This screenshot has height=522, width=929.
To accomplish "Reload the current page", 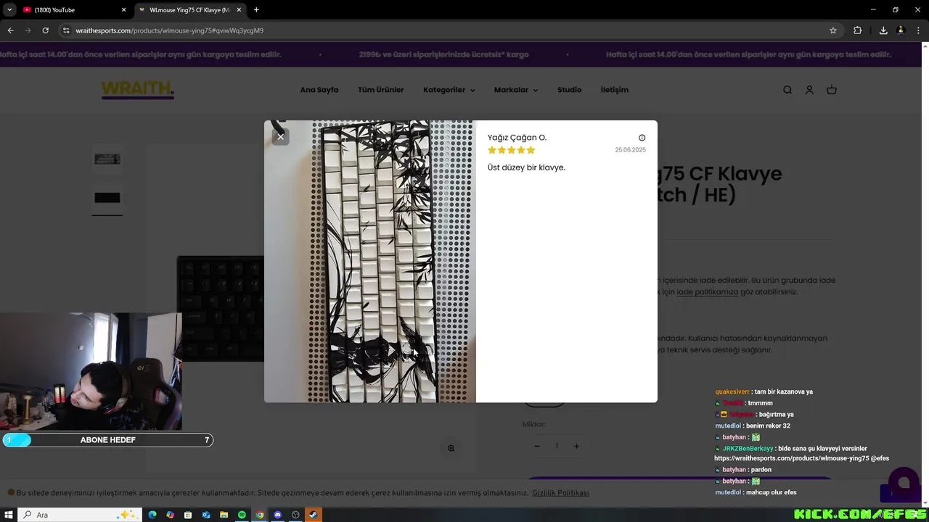I will tap(45, 30).
